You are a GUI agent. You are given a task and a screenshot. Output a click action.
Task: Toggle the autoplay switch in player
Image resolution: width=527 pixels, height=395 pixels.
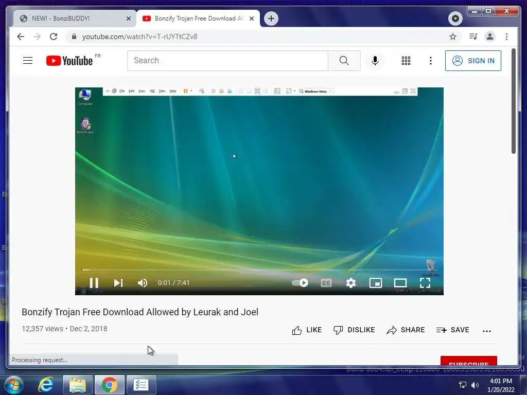tap(300, 283)
